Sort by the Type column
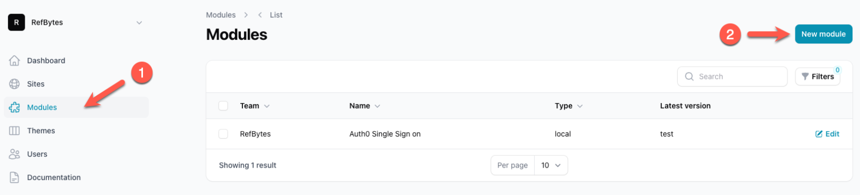The width and height of the screenshot is (860, 195). [x=569, y=106]
